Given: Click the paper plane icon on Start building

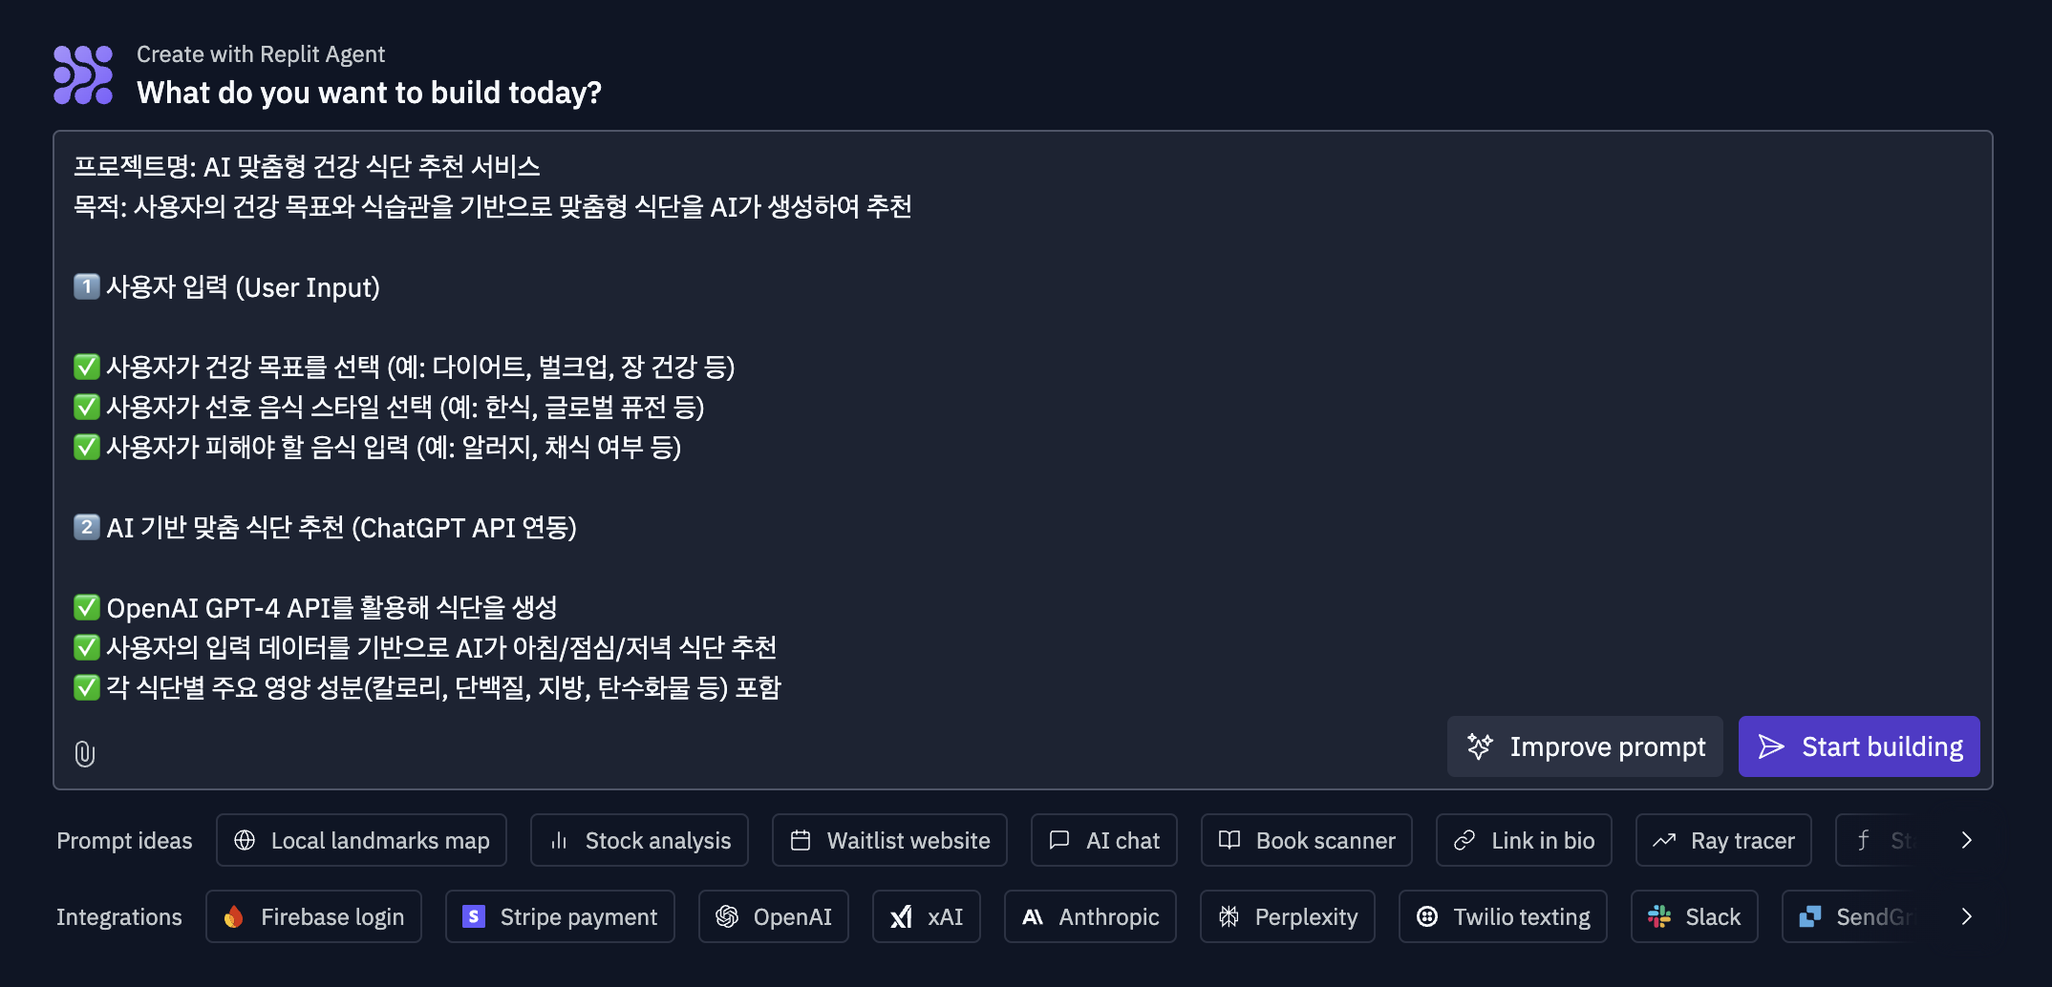Looking at the screenshot, I should point(1771,746).
